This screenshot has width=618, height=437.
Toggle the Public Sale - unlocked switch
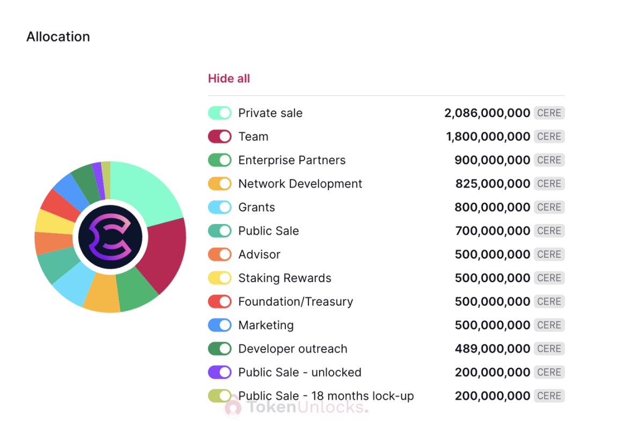point(219,372)
